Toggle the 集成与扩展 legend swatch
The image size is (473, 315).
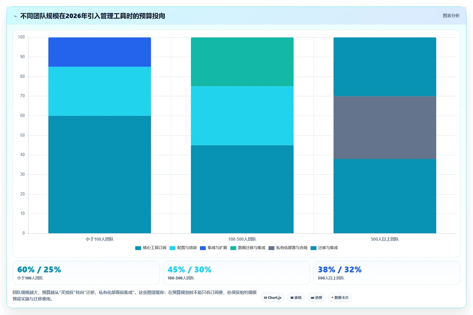point(203,248)
